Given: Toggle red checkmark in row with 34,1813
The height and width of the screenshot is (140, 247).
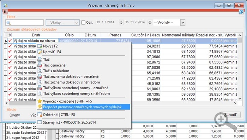Looking at the screenshot, I should tap(10, 51).
